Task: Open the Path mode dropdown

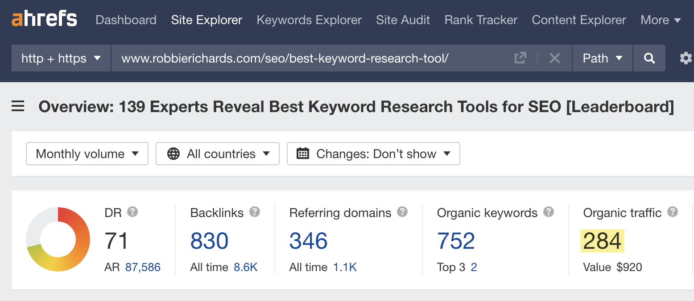Action: point(602,58)
